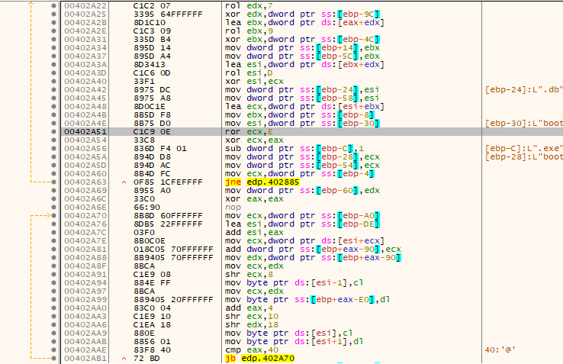Click comment [ebp-28]:L"boot

(524, 156)
